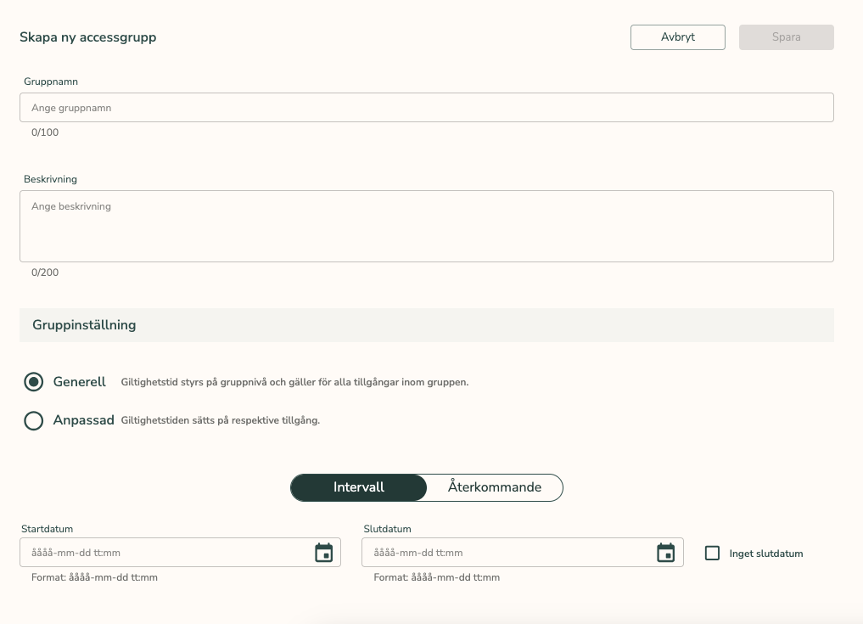Click the Avbryt button
Screen dimensions: 863x624
[677, 37]
